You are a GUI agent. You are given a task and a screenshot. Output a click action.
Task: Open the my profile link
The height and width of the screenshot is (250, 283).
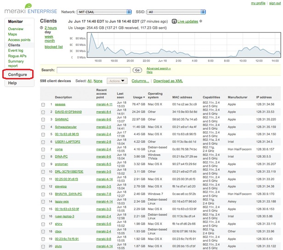[258, 3]
